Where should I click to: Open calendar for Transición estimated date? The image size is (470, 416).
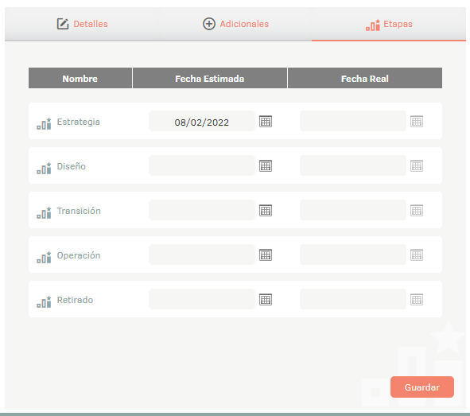266,211
